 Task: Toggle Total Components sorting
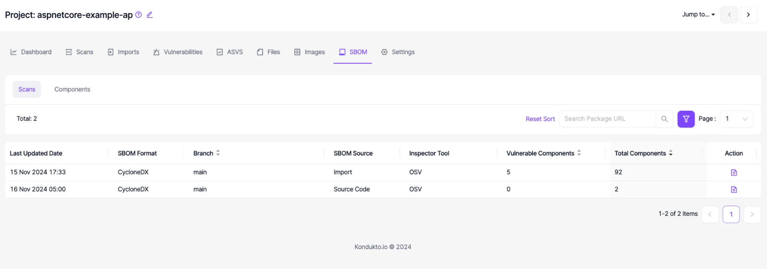click(x=671, y=153)
